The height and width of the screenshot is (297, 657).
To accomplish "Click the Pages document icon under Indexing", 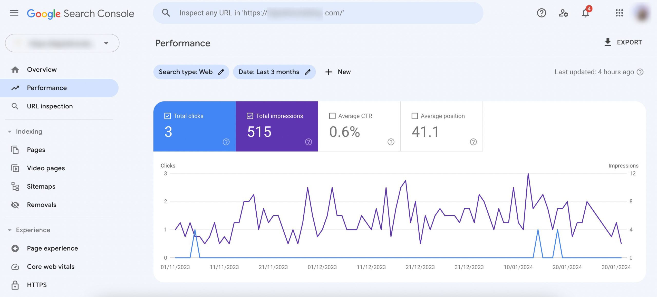I will 15,150.
